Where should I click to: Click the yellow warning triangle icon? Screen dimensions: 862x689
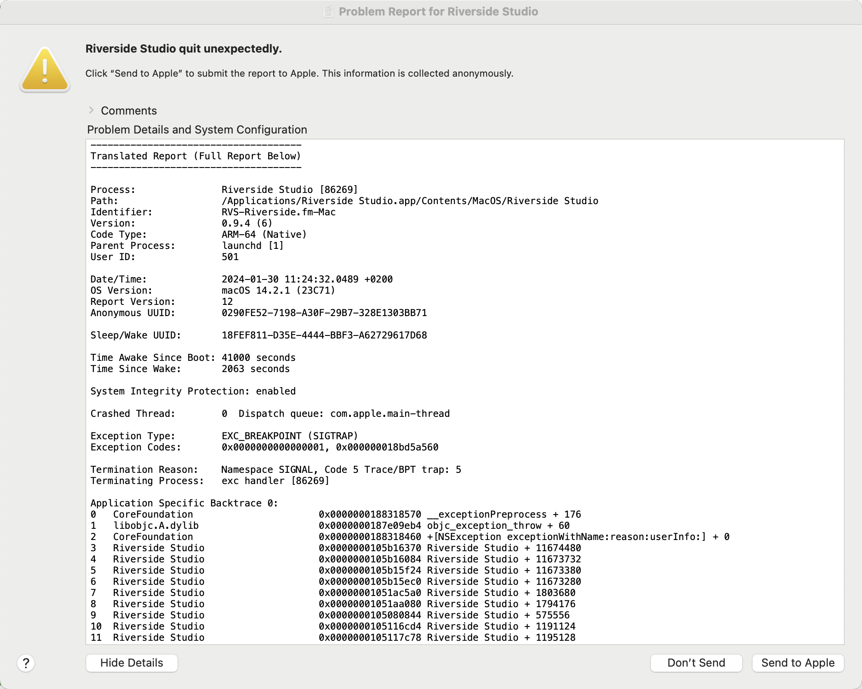45,70
